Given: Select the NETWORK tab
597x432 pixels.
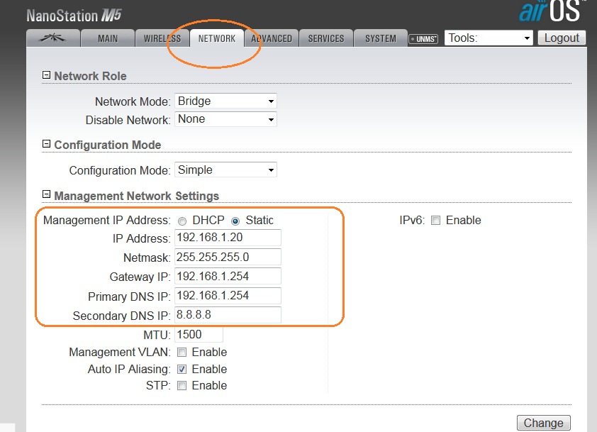Looking at the screenshot, I should click(x=217, y=38).
